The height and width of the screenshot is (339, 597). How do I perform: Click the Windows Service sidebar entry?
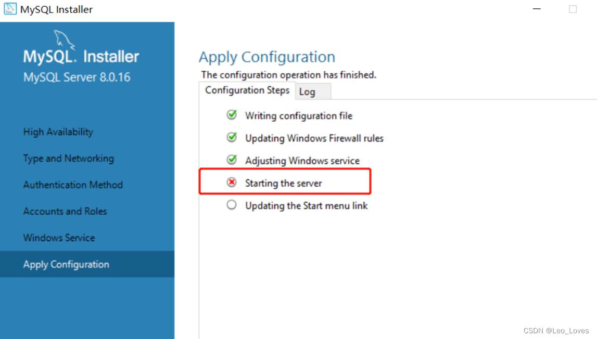click(59, 238)
